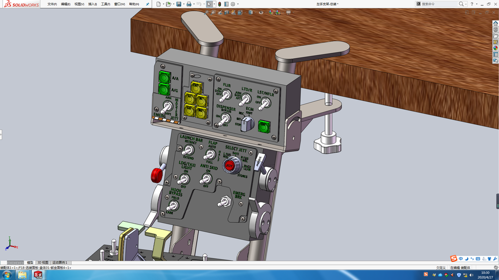499x280 pixels.
Task: Click the Open file icon
Action: (x=168, y=4)
